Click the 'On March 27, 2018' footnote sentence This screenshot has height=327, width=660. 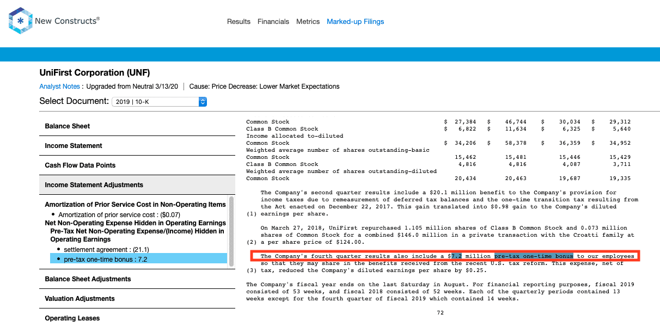click(440, 235)
